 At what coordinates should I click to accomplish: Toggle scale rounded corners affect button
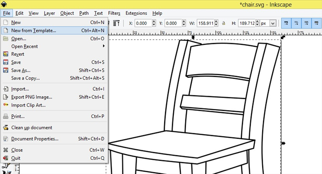296,23
